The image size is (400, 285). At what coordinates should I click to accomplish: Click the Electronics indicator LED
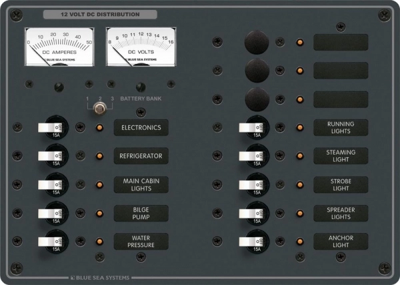point(100,128)
